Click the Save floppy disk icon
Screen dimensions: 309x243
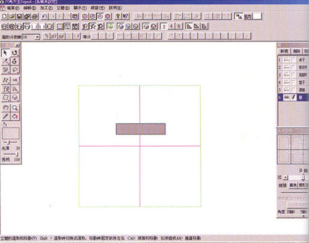19,16
